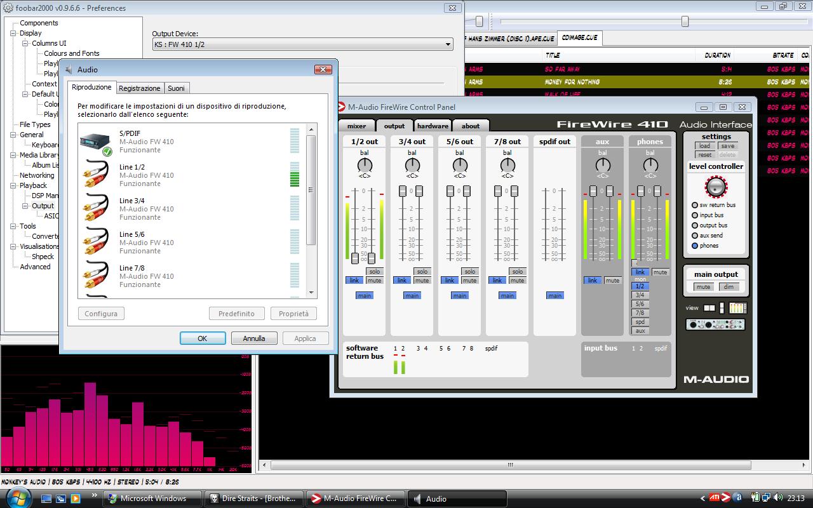Click the M-Audio tray icon
The width and height of the screenshot is (813, 508).
(x=726, y=498)
